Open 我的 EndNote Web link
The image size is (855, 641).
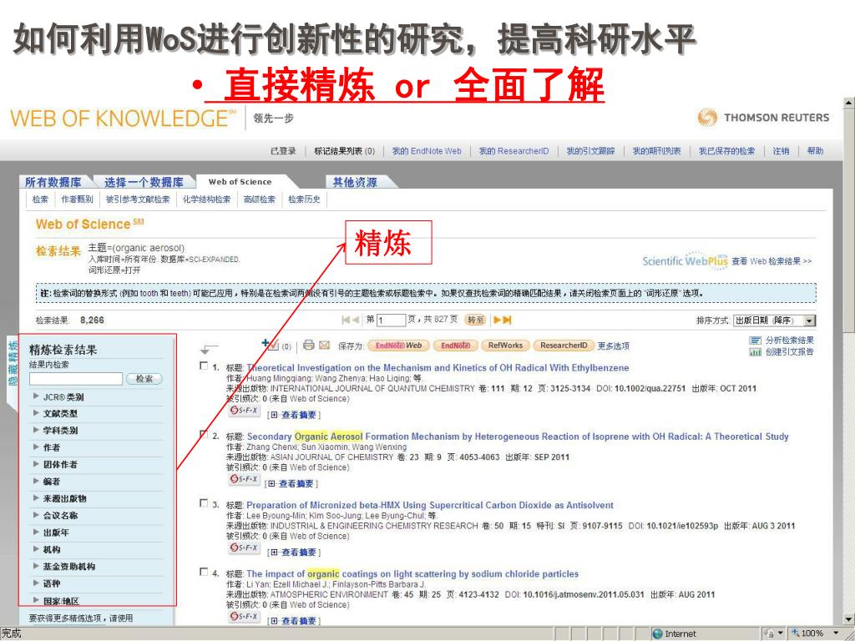427,151
